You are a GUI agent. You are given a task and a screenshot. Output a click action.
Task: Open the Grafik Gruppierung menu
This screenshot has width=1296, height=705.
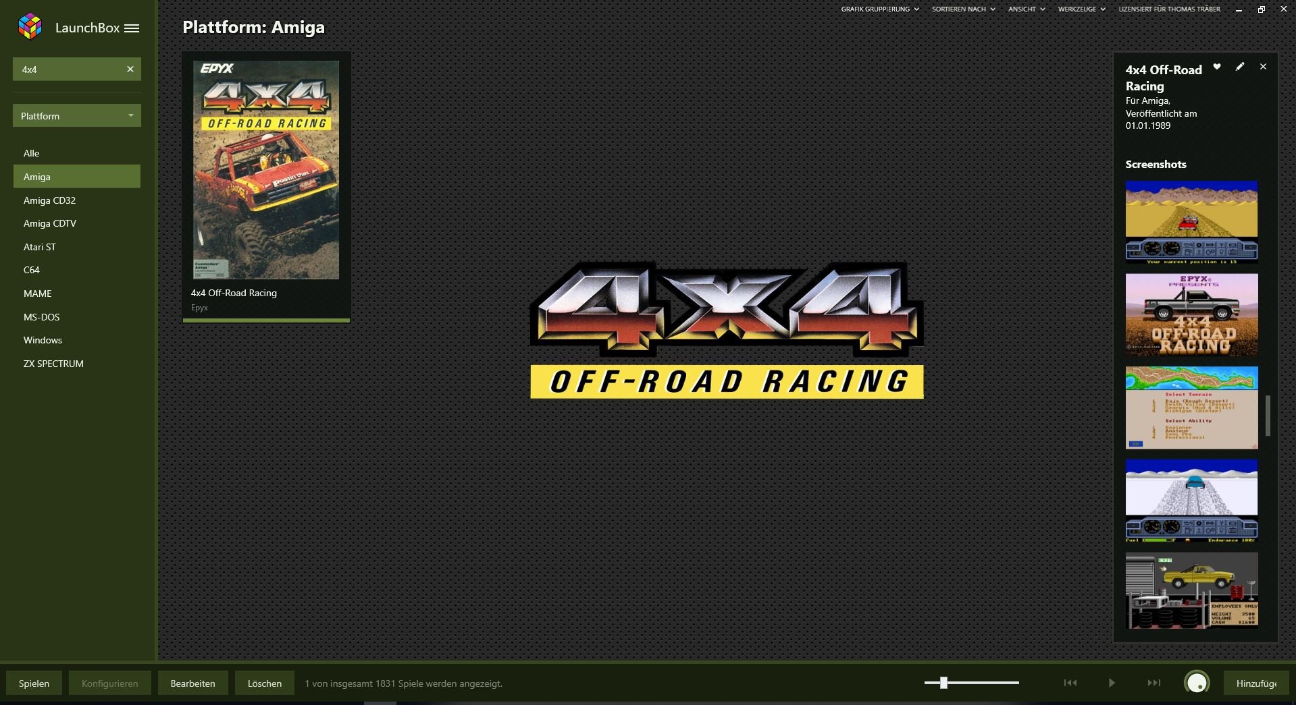880,9
